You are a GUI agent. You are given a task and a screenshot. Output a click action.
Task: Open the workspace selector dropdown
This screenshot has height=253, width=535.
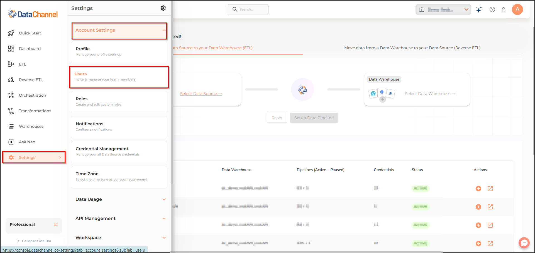click(x=443, y=9)
